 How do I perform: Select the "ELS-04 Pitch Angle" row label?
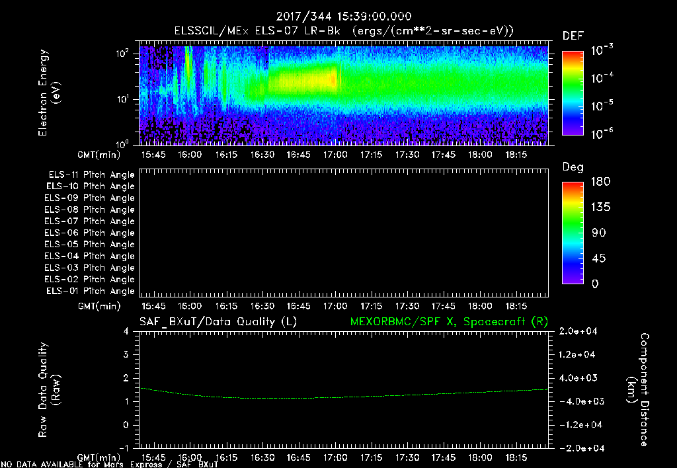pyautogui.click(x=89, y=256)
